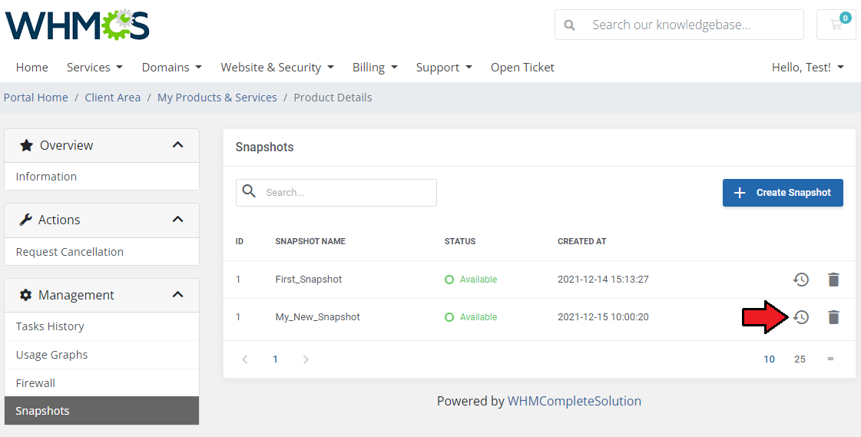Screen dimensions: 861x437
Task: Delete First_Snapshot with trash icon
Action: 833,280
